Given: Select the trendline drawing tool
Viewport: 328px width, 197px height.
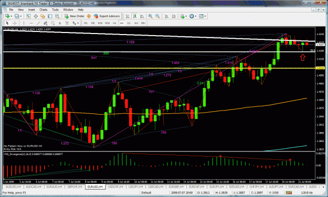Looking at the screenshot, I should coord(38,23).
